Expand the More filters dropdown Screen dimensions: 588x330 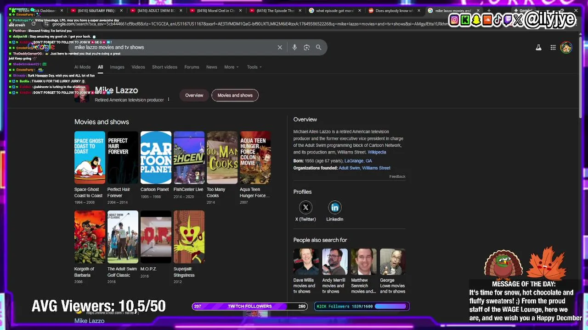tap(231, 67)
